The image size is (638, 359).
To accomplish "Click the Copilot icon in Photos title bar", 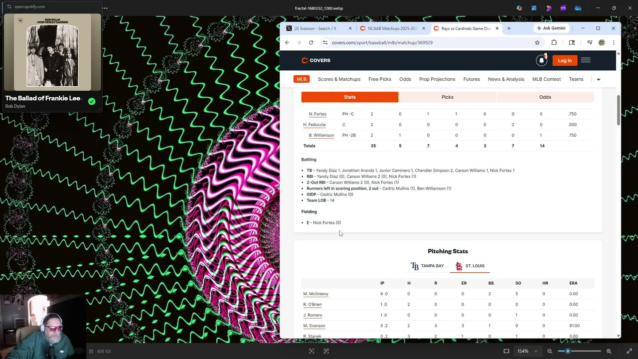I will pyautogui.click(x=519, y=8).
